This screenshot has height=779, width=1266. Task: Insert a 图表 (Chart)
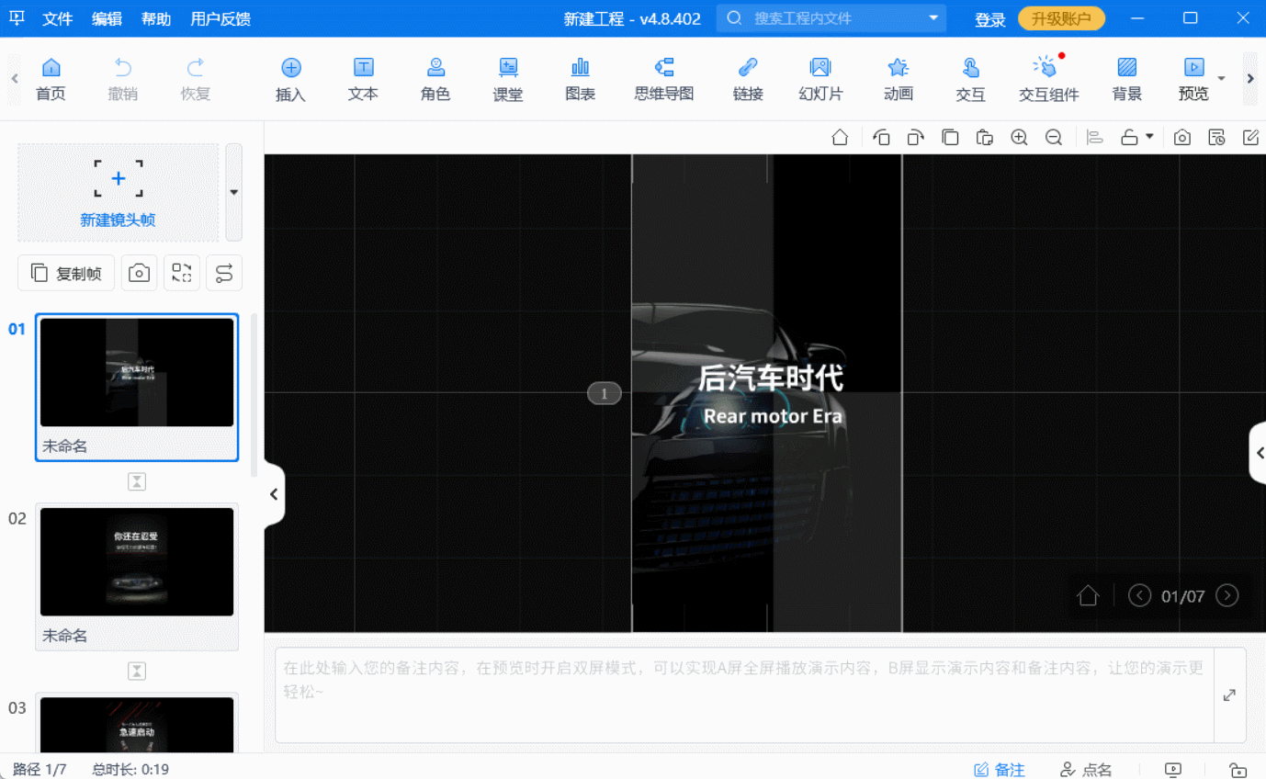[580, 78]
